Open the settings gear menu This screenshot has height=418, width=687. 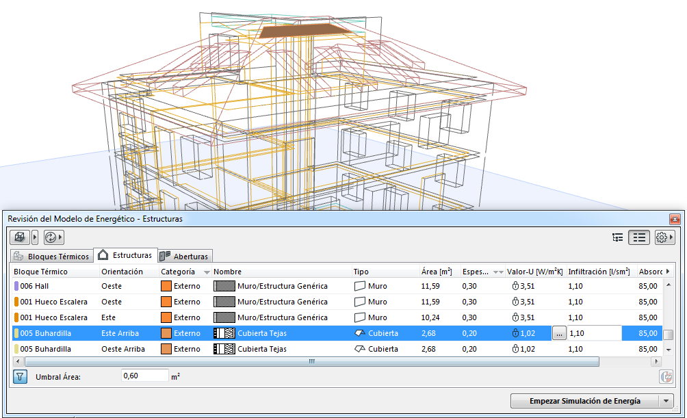(x=662, y=237)
